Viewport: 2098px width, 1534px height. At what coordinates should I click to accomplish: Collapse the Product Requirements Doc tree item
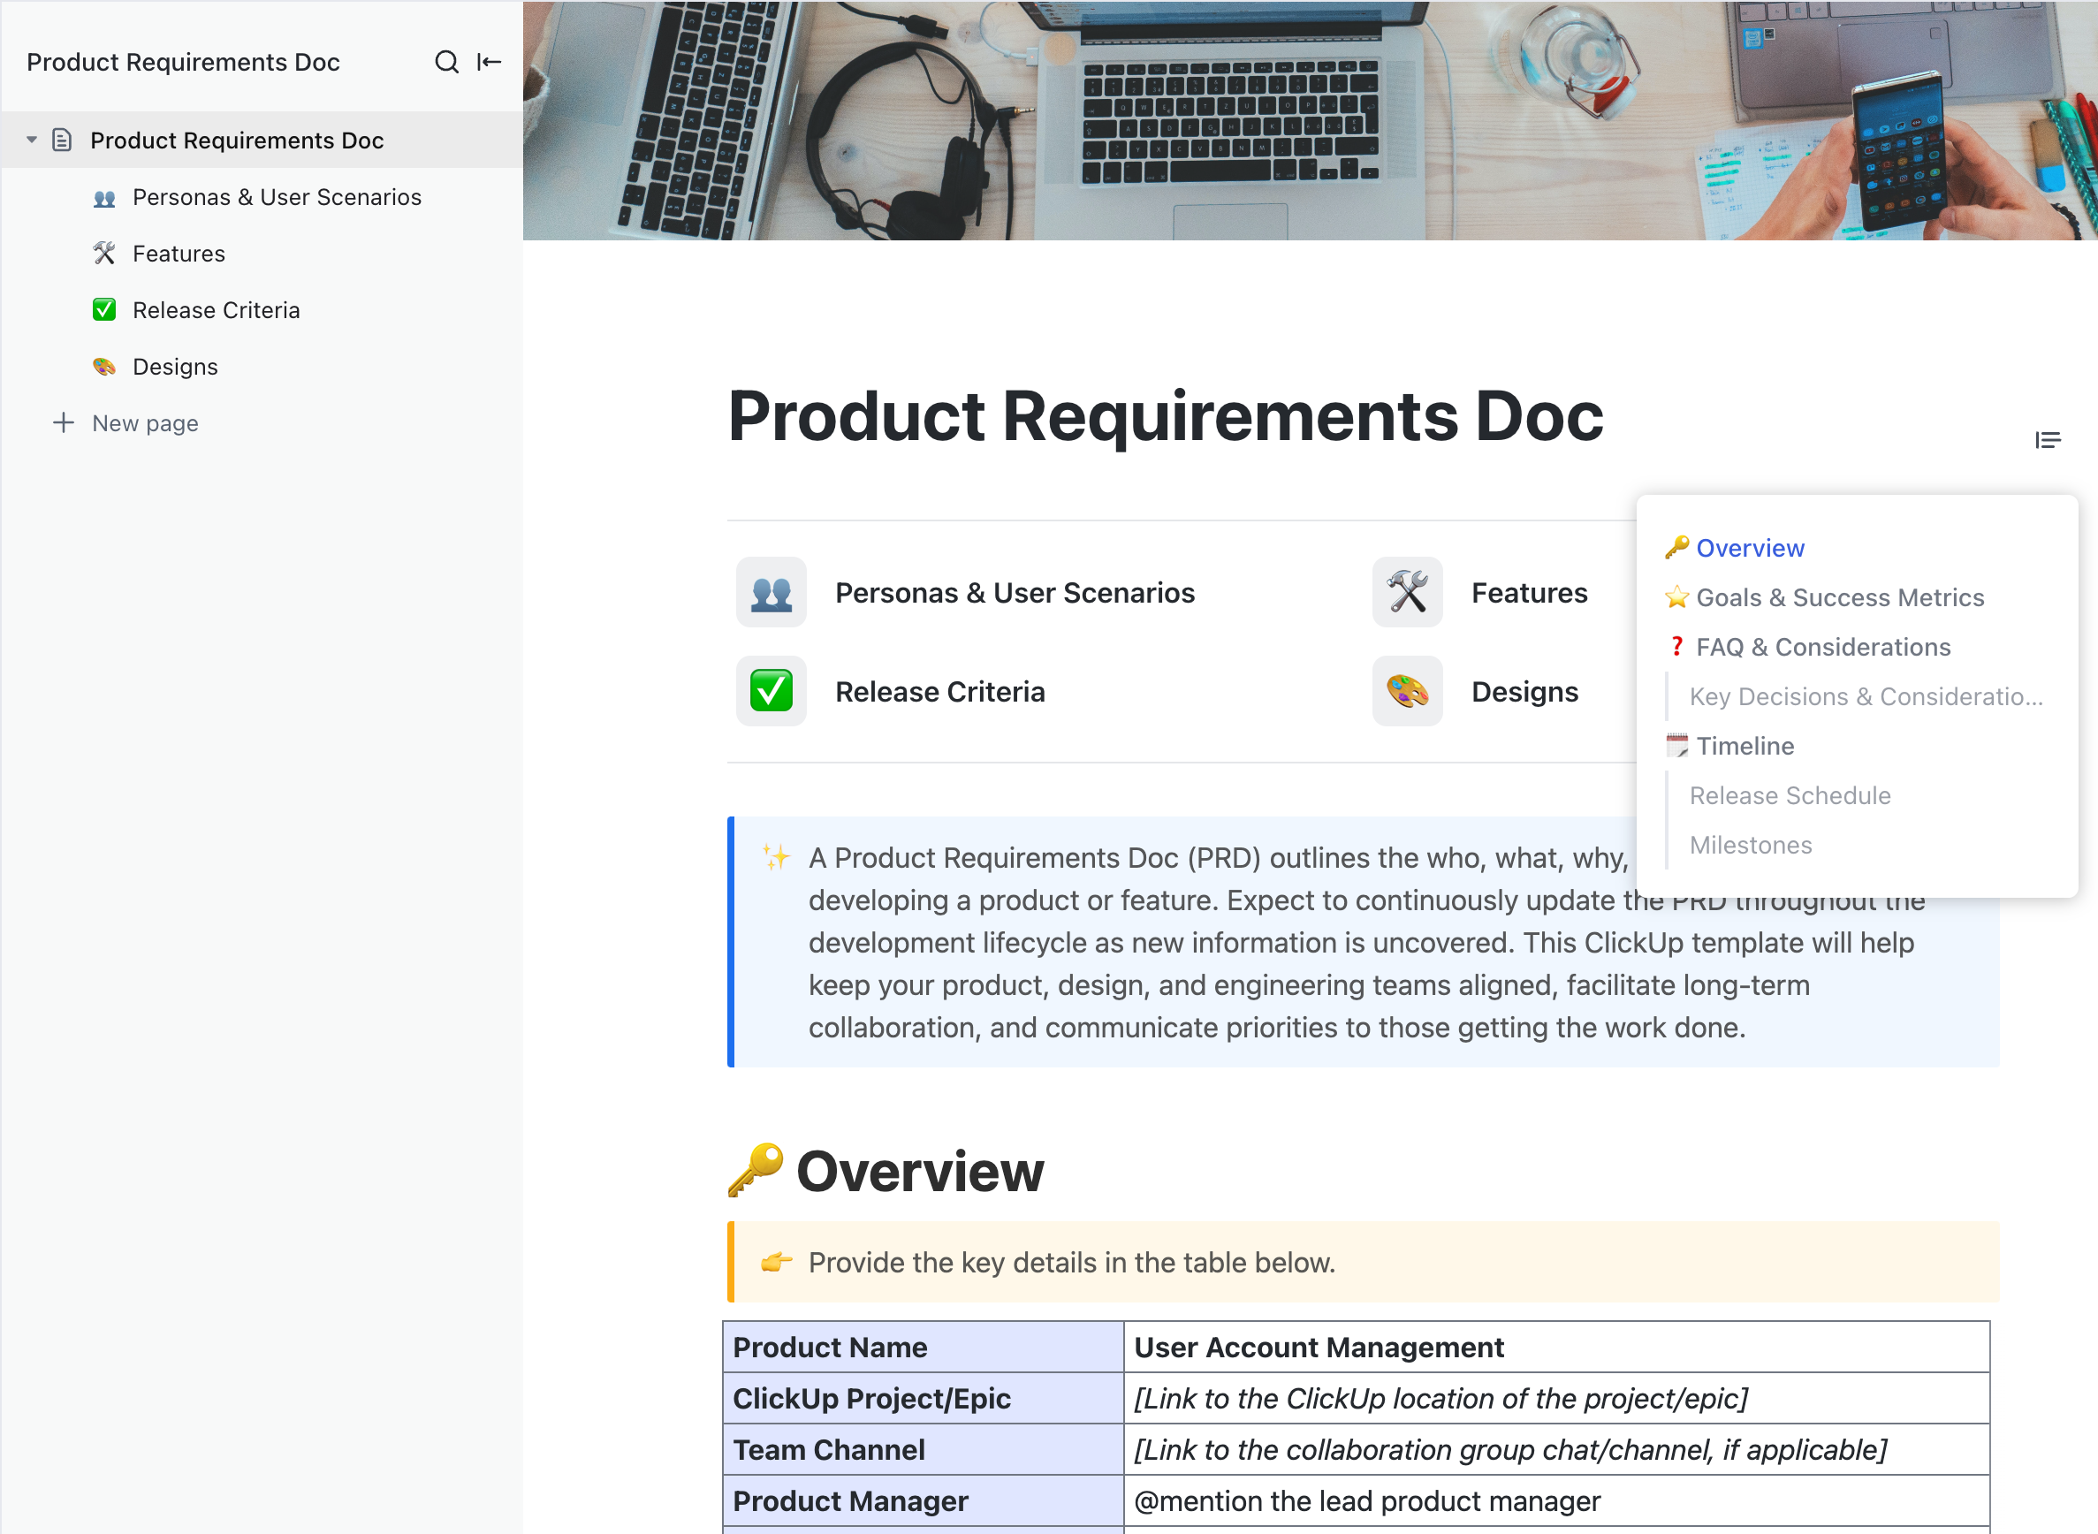point(31,140)
